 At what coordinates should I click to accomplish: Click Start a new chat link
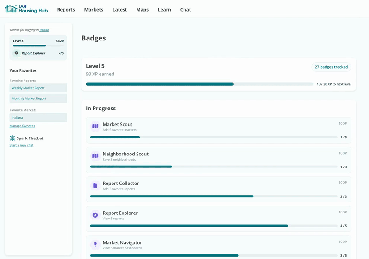coord(21,145)
